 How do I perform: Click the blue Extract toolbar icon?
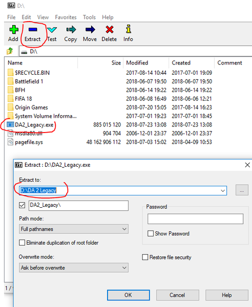[33, 30]
